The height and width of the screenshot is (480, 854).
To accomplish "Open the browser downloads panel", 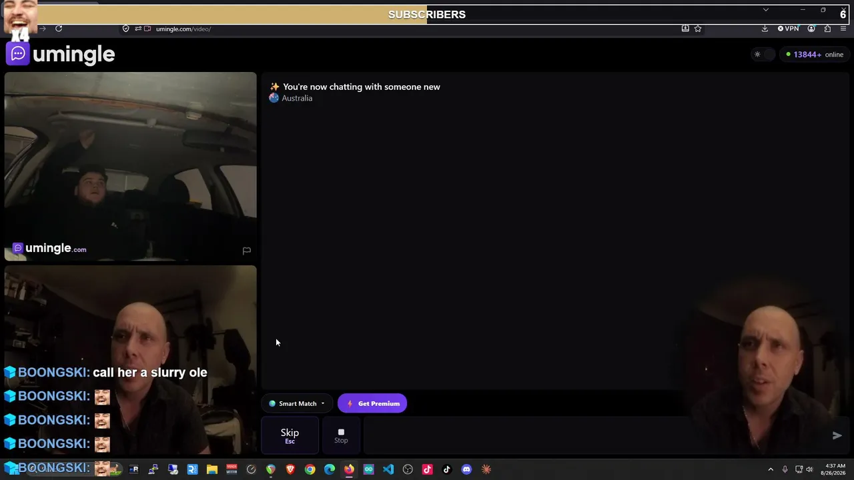I will [x=765, y=29].
